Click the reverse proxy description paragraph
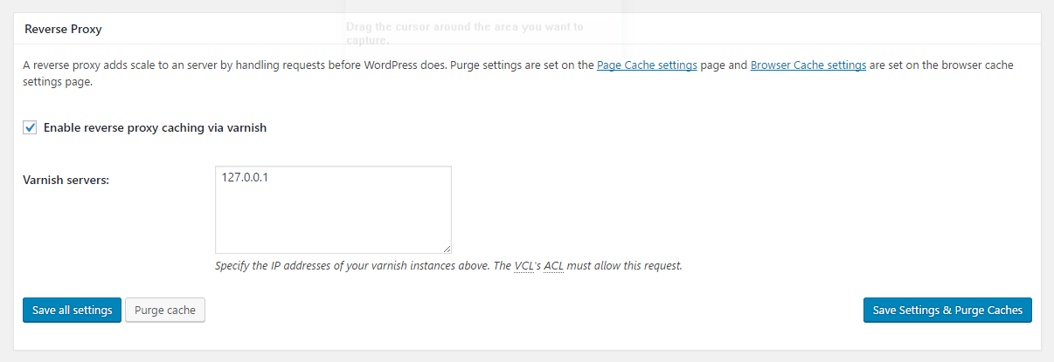Image resolution: width=1054 pixels, height=362 pixels. click(x=520, y=74)
